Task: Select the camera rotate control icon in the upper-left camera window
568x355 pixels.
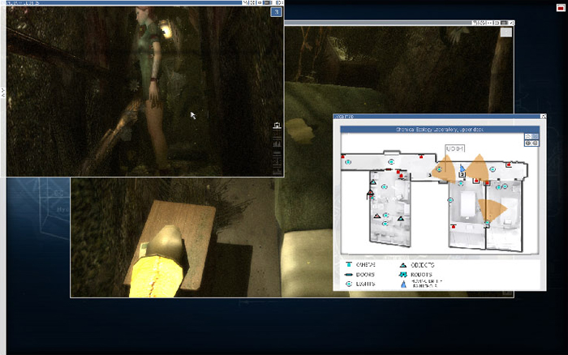Action: tap(277, 126)
